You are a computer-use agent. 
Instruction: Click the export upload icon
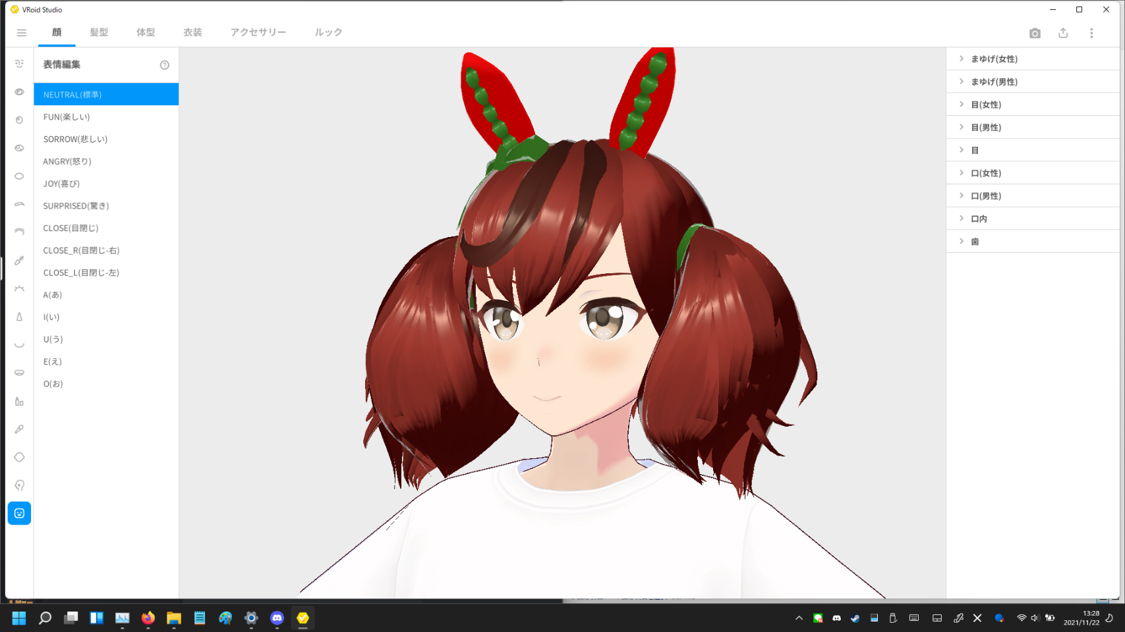click(x=1063, y=33)
